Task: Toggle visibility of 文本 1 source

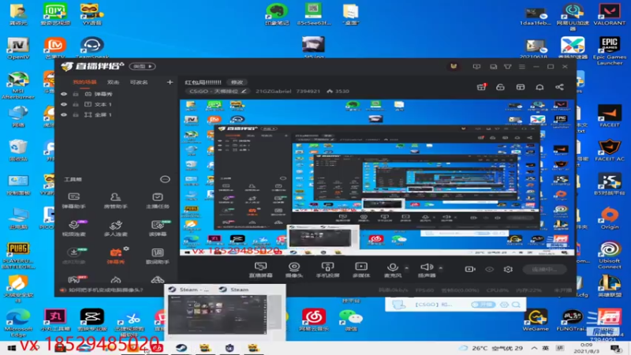Action: click(x=64, y=104)
